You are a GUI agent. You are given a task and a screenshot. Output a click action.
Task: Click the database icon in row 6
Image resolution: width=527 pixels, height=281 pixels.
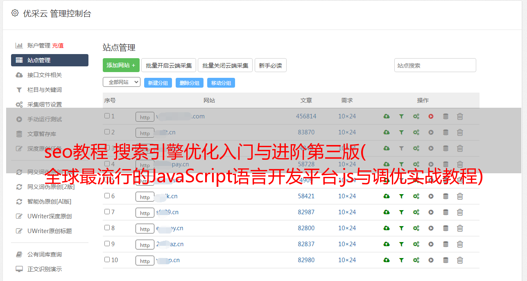coord(446,196)
